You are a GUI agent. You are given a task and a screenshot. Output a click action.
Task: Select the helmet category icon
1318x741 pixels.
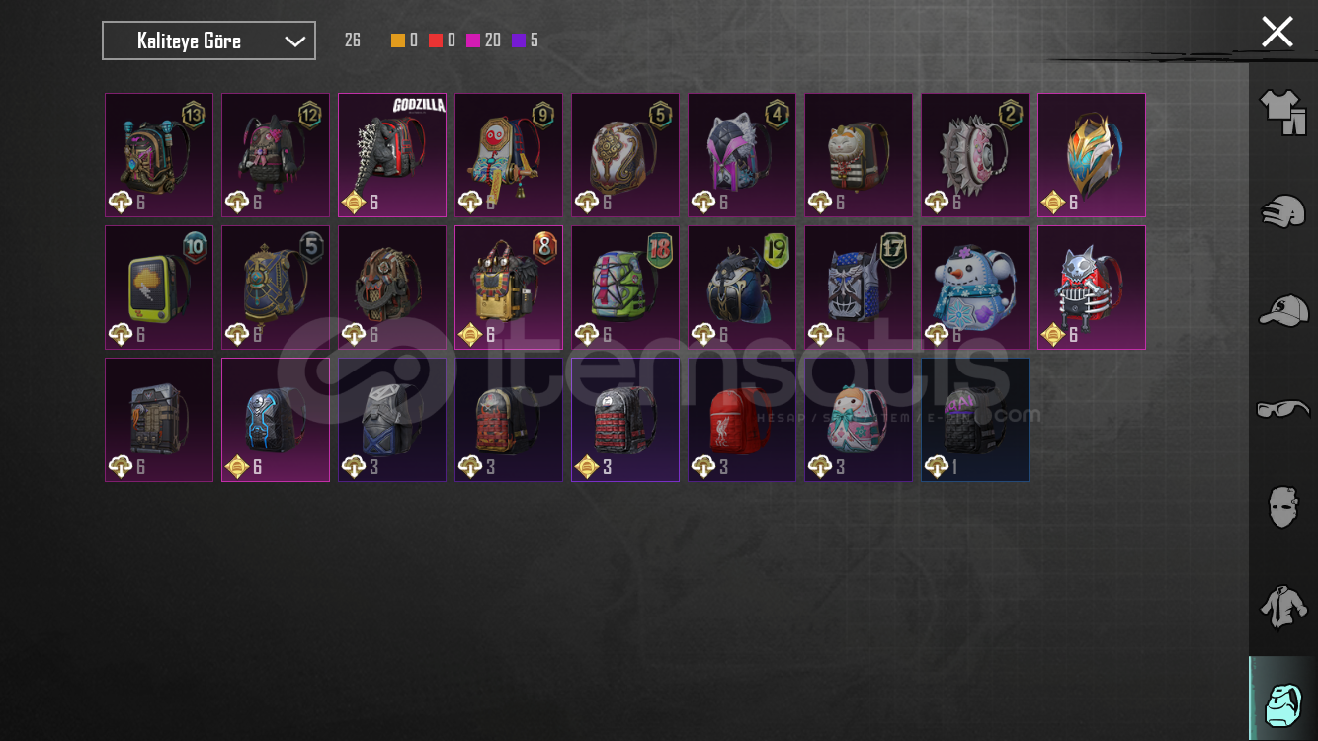pyautogui.click(x=1282, y=211)
